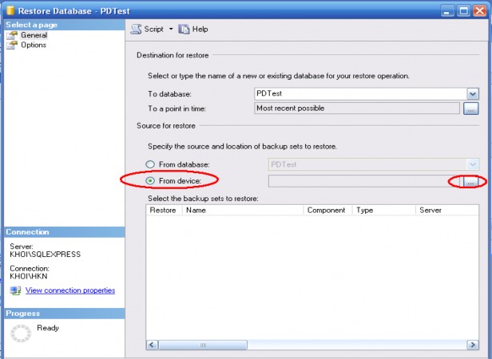Click the Component column header
Image resolution: width=492 pixels, height=359 pixels.
click(328, 210)
